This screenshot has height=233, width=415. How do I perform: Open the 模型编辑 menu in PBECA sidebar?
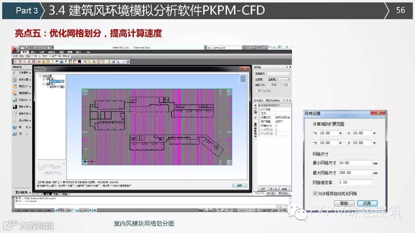coord(22,93)
